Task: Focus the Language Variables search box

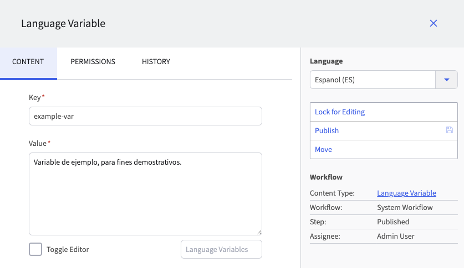Action: click(x=221, y=249)
